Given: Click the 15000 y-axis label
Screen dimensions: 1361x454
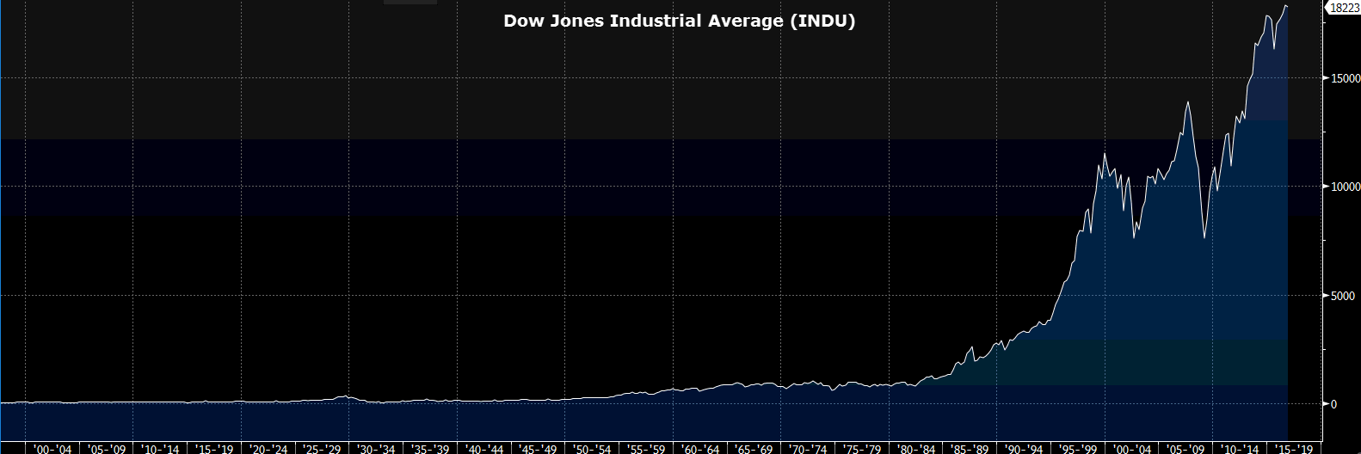Looking at the screenshot, I should pyautogui.click(x=1346, y=78).
